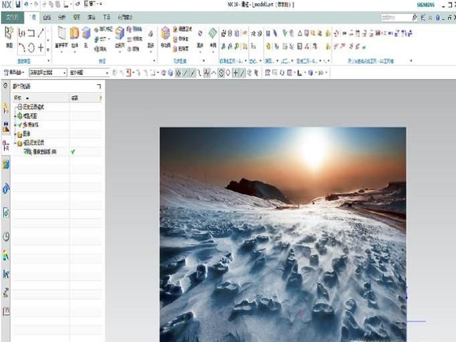Click the Save icon in title bar
Viewport: 456px width, 342px height.
click(17, 5)
